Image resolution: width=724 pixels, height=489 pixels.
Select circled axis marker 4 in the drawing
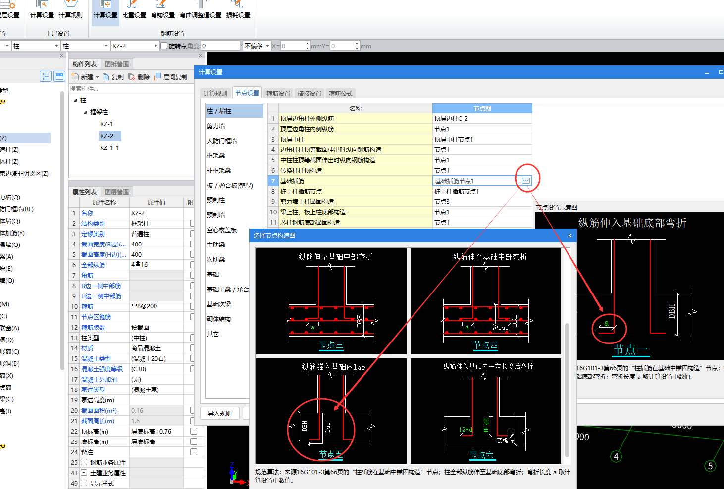(x=616, y=456)
